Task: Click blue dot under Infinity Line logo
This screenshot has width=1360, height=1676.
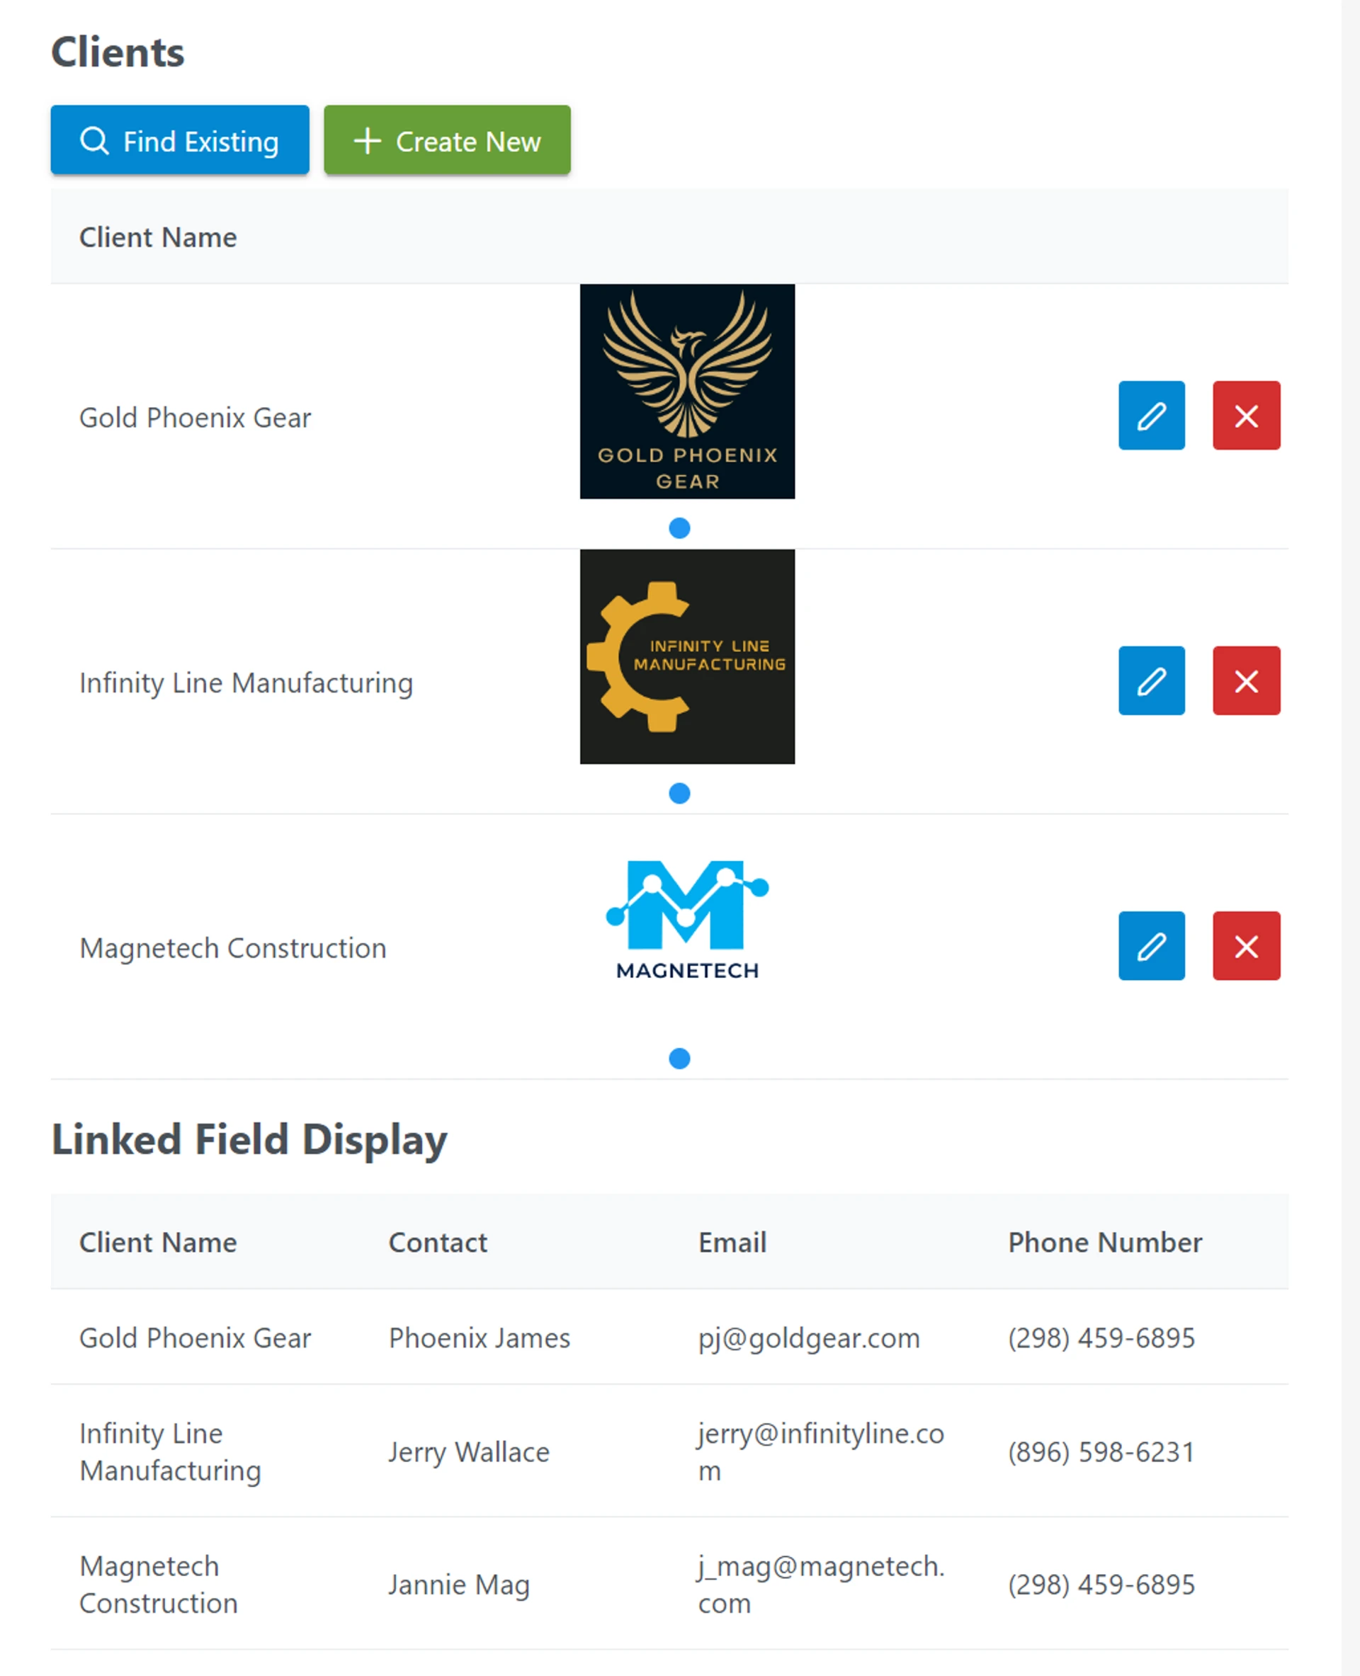Action: [679, 793]
